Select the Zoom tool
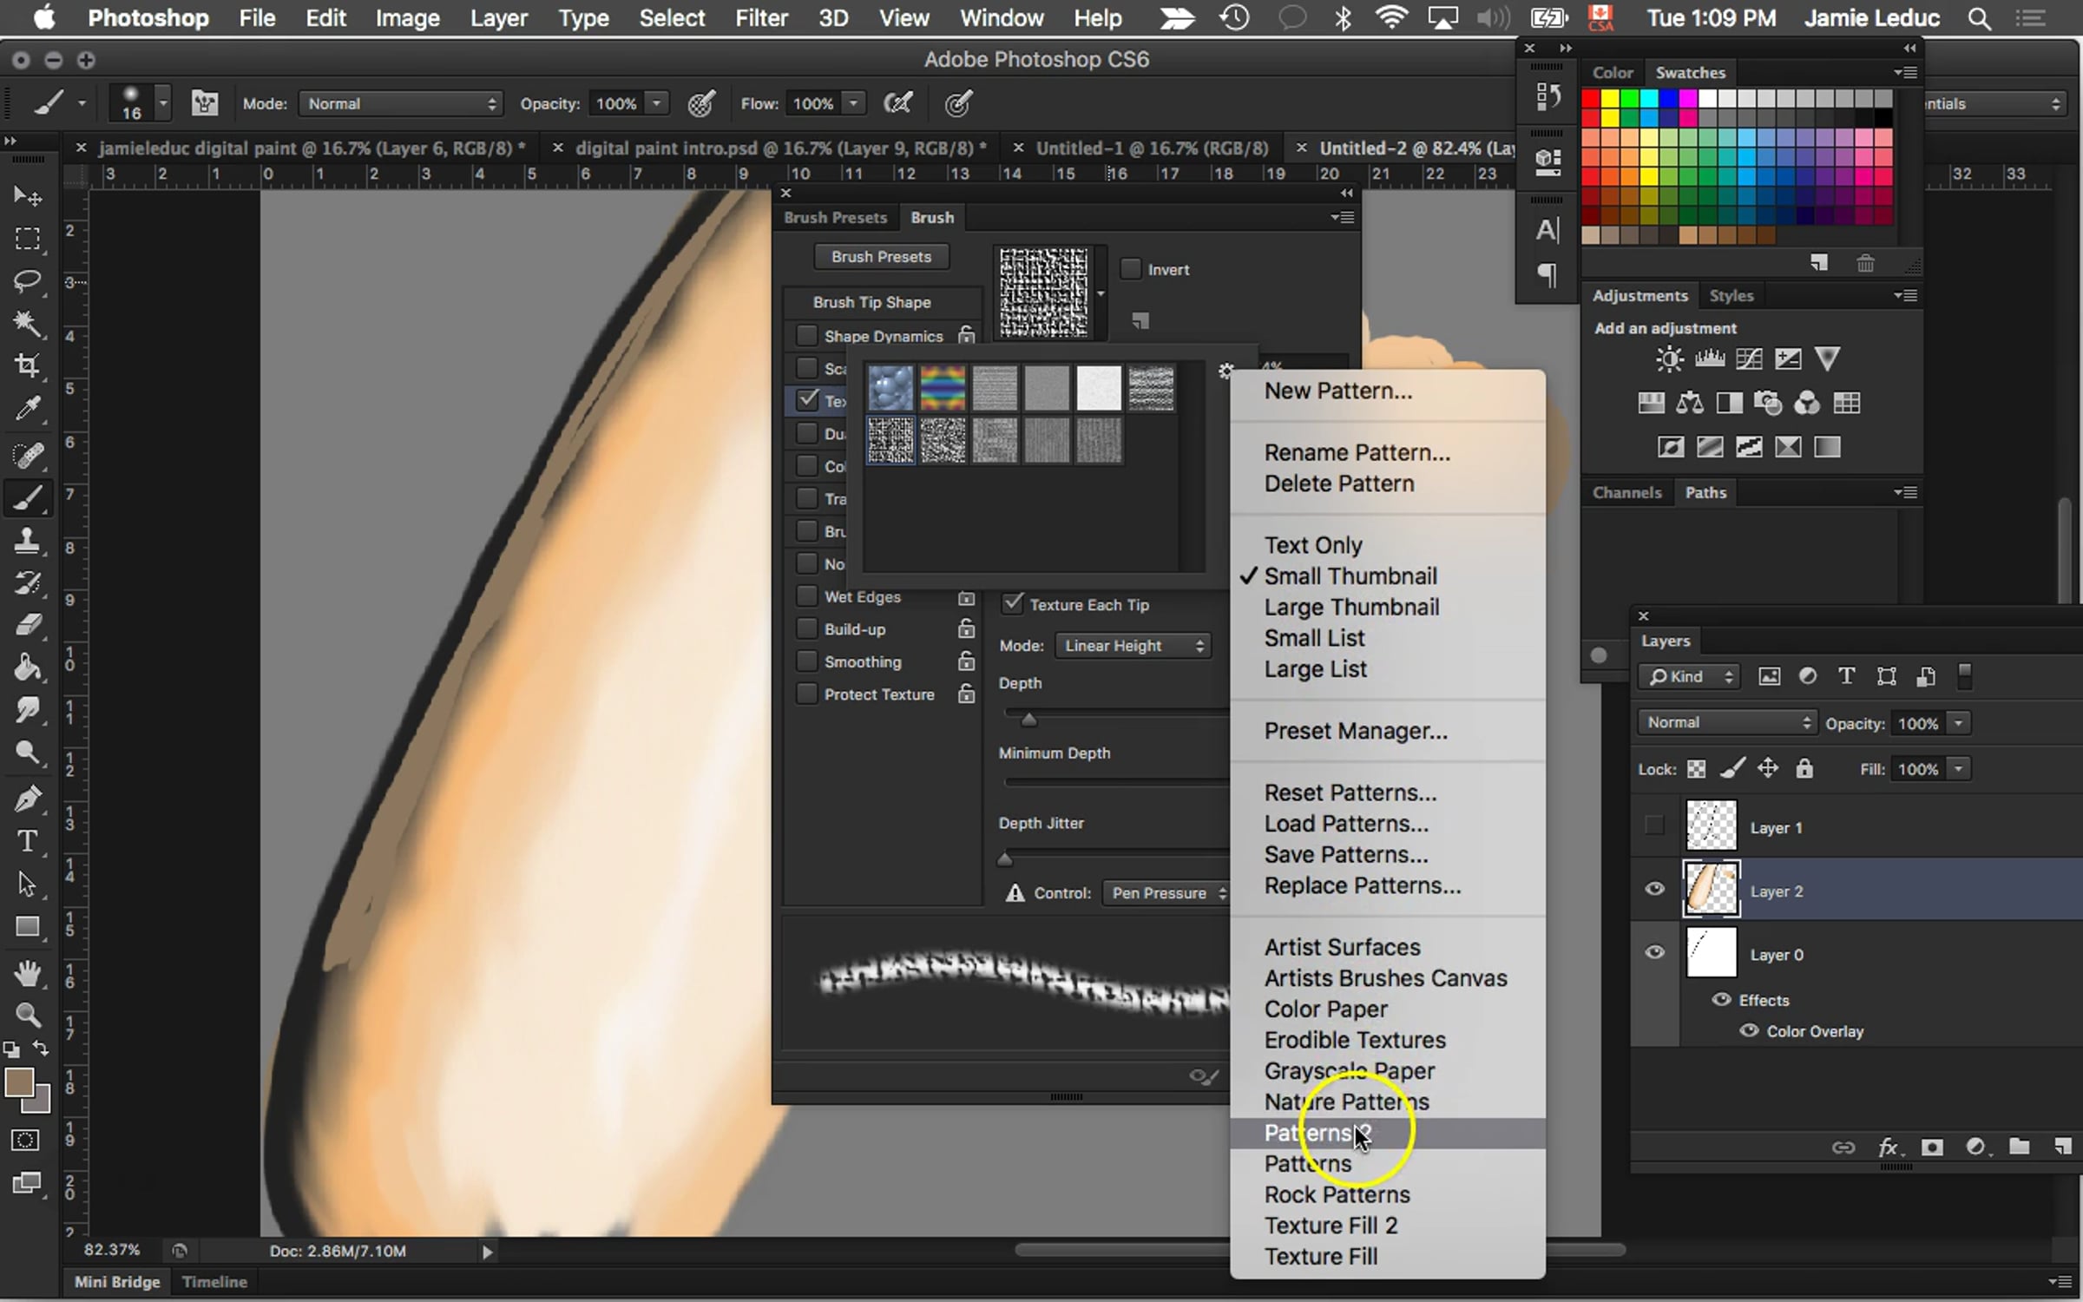The image size is (2083, 1302). (x=28, y=1014)
